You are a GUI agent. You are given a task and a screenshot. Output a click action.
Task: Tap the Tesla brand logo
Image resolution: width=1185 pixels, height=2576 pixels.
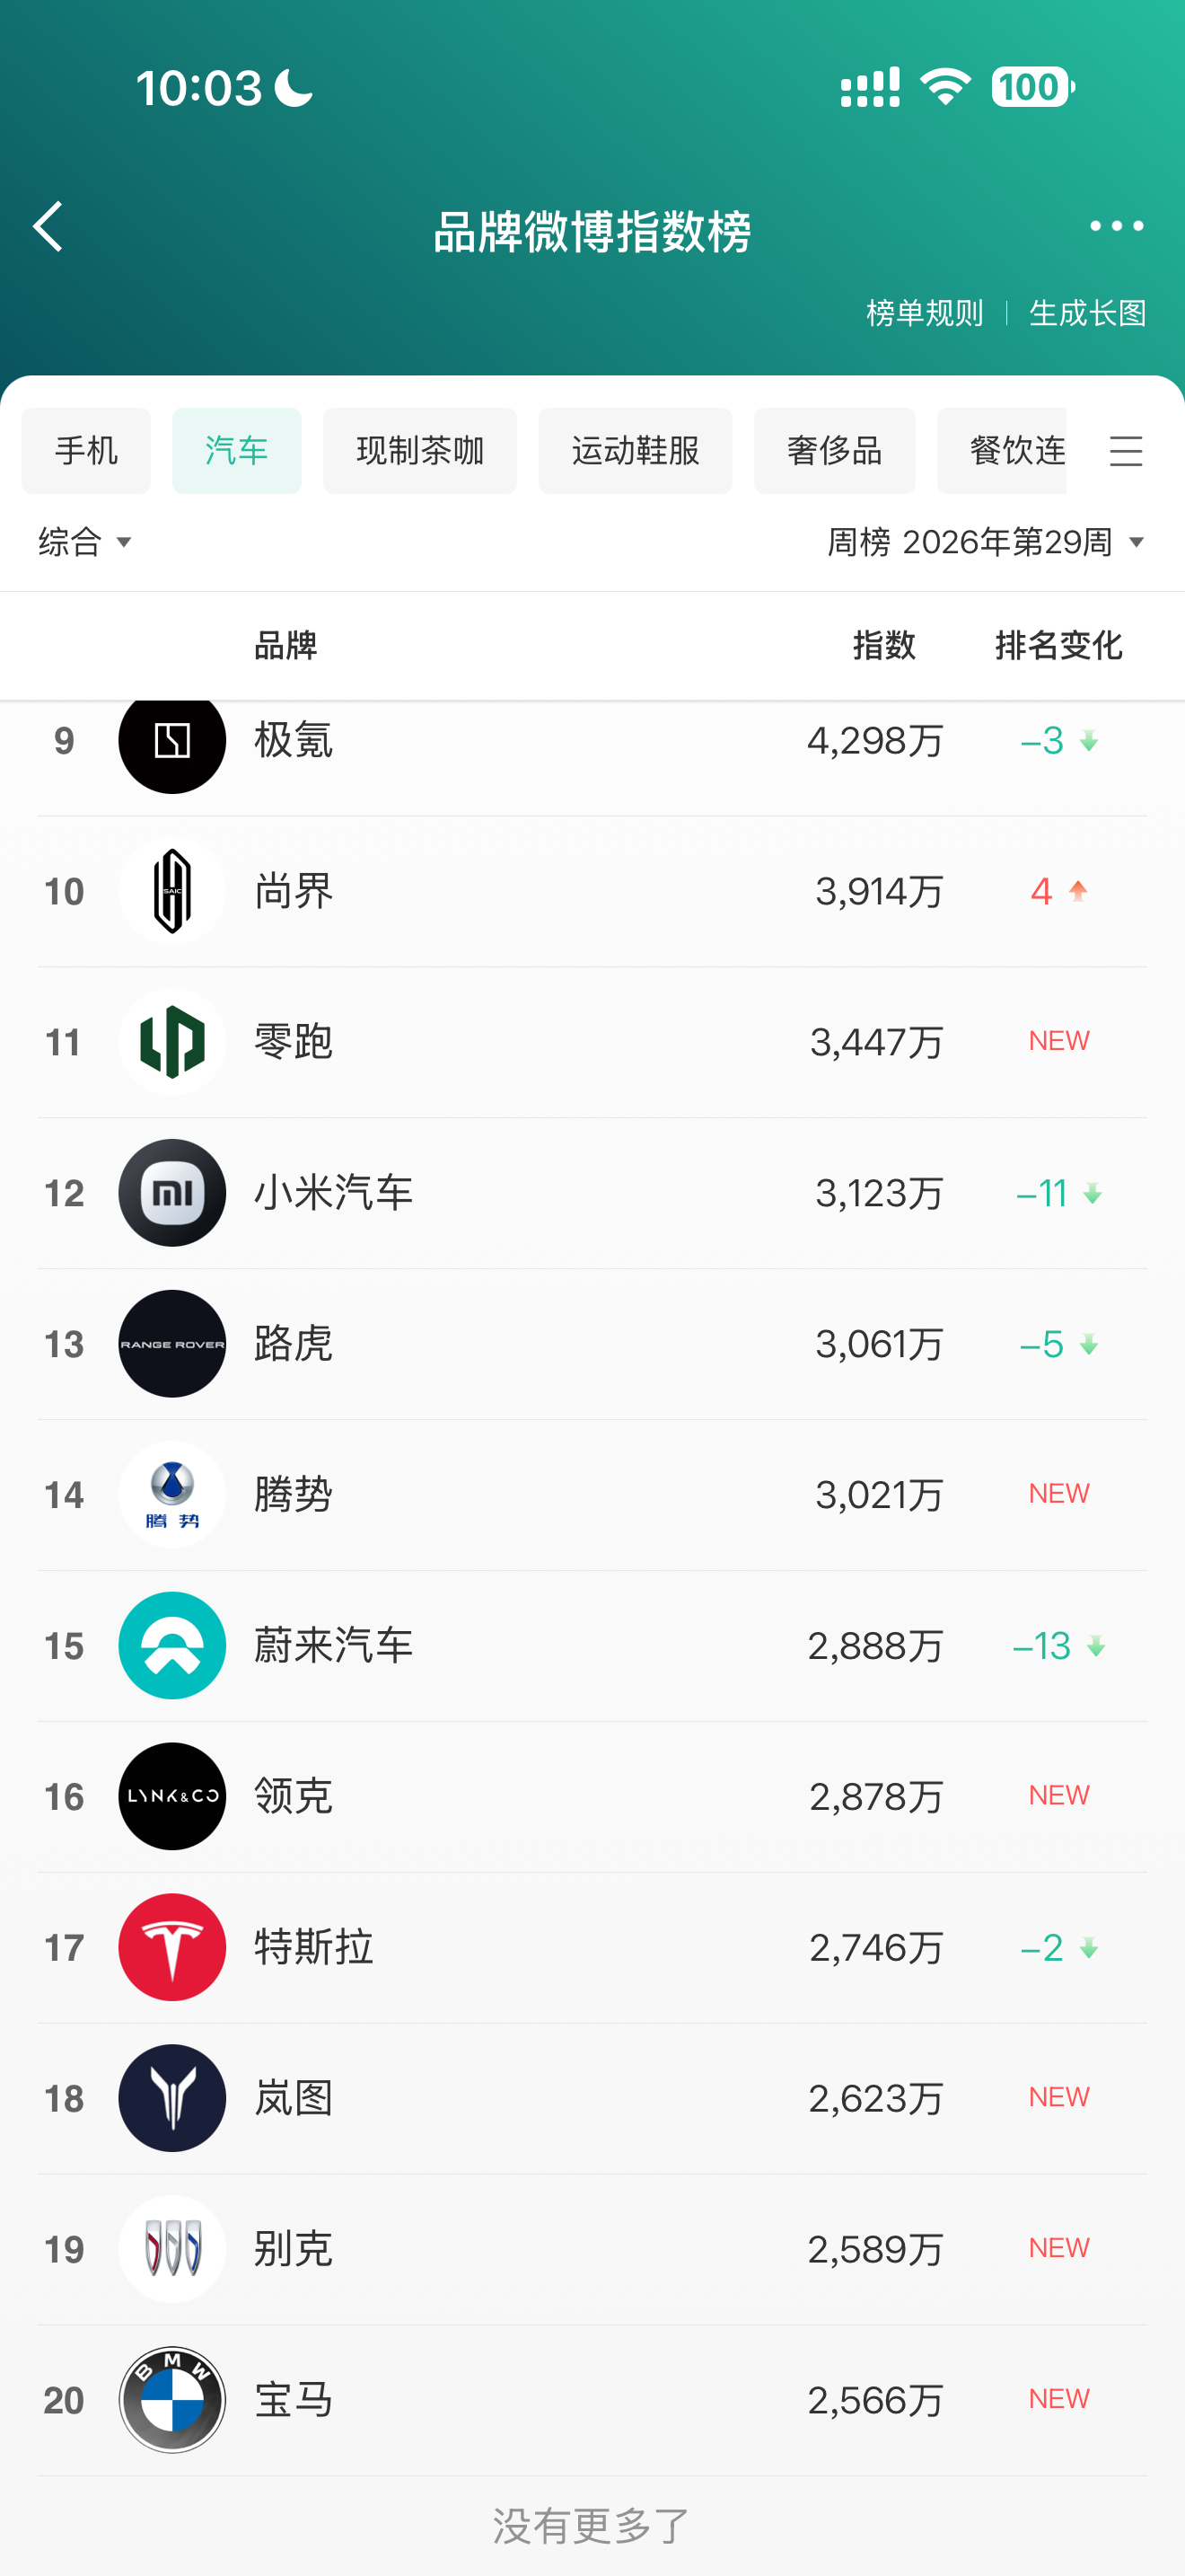click(171, 1946)
